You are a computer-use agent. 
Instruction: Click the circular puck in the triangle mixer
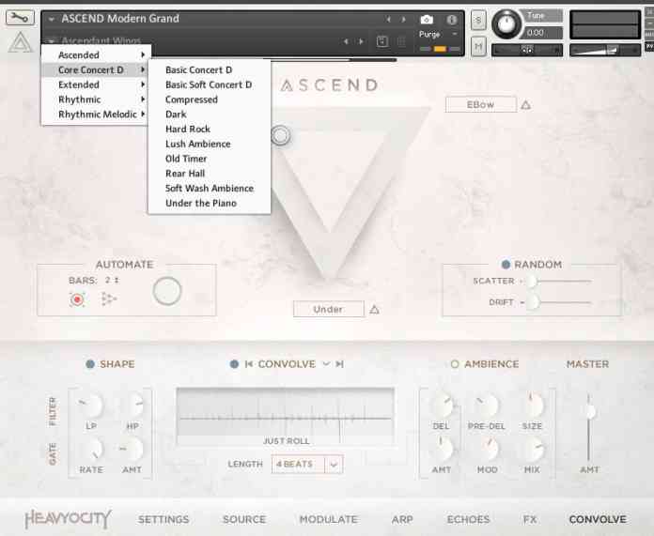(280, 135)
